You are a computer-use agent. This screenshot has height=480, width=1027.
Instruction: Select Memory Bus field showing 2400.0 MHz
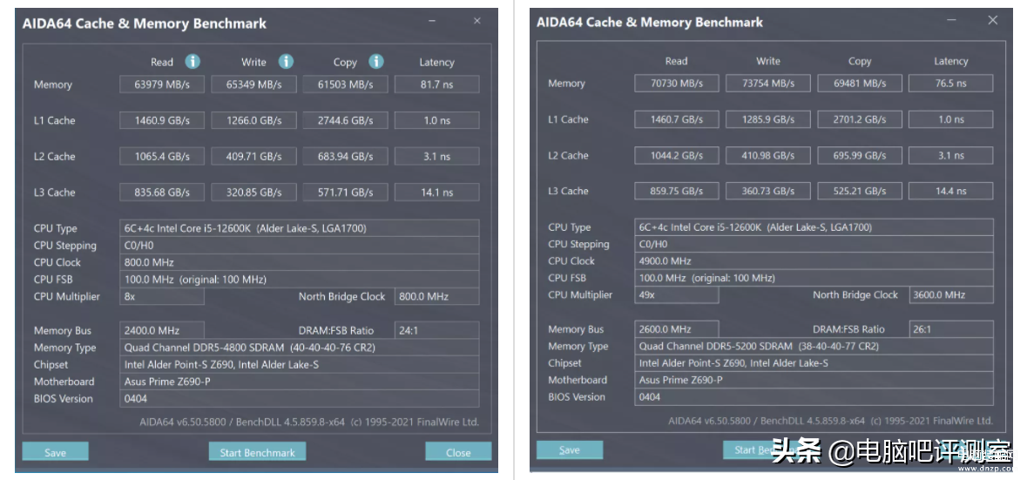point(162,331)
